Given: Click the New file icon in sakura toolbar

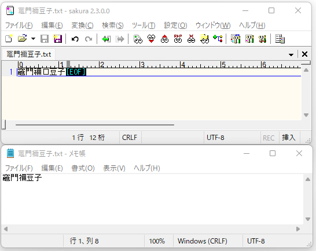Looking at the screenshot, I should (9, 39).
